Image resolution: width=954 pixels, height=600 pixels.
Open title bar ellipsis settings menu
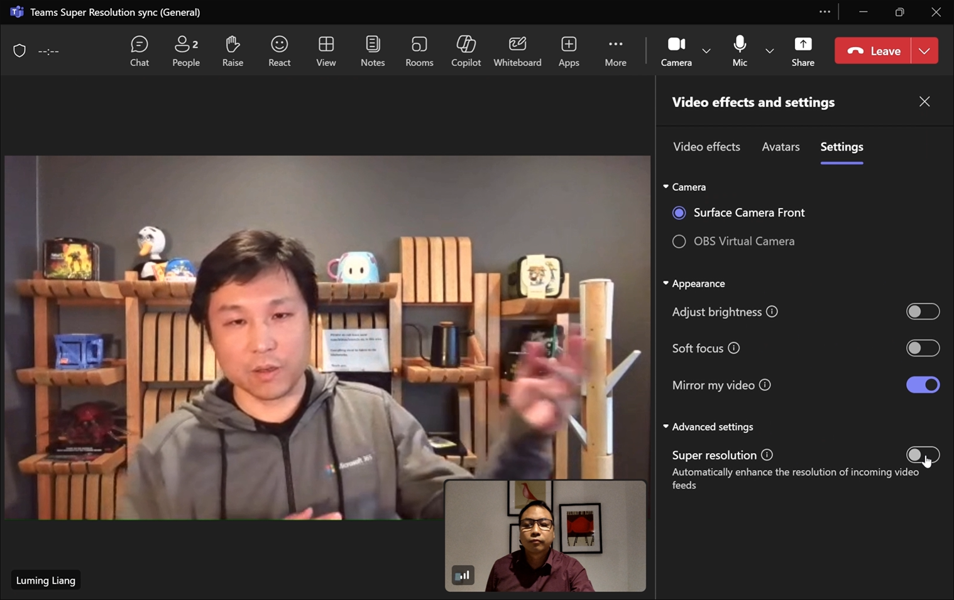[825, 12]
